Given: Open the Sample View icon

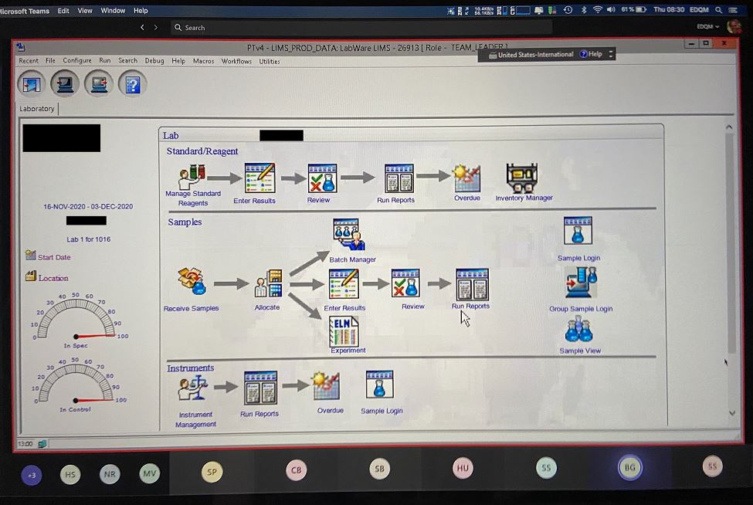Looking at the screenshot, I should point(578,330).
